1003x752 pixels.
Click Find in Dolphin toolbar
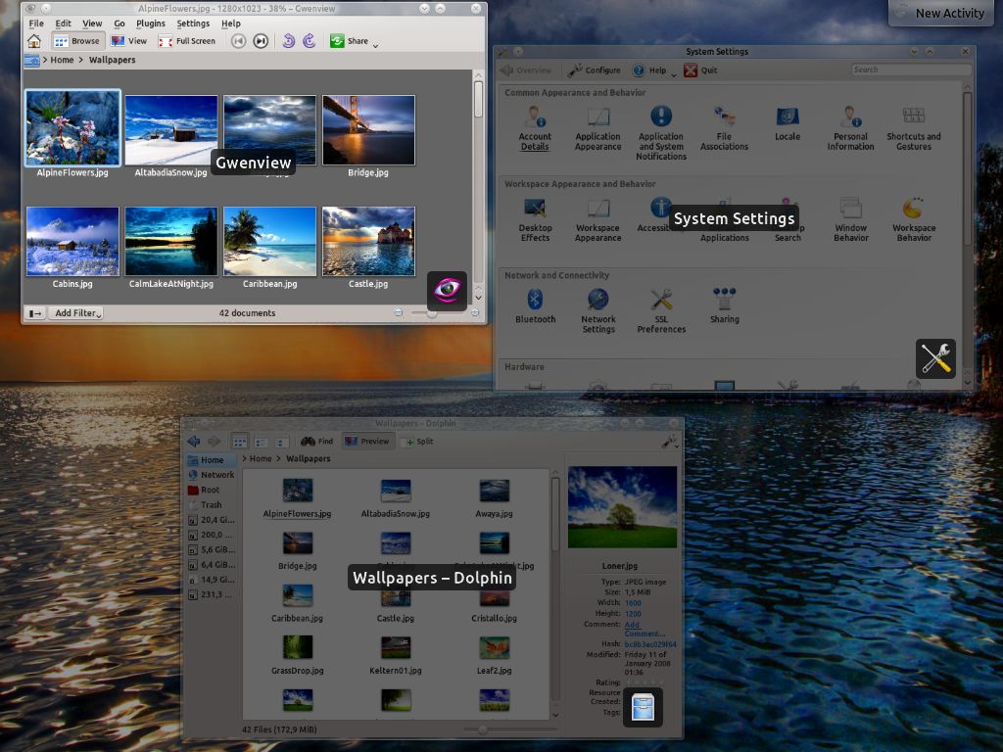coord(317,442)
